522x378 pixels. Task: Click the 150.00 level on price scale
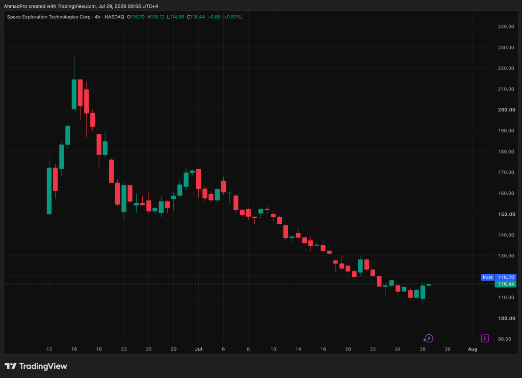(x=506, y=214)
